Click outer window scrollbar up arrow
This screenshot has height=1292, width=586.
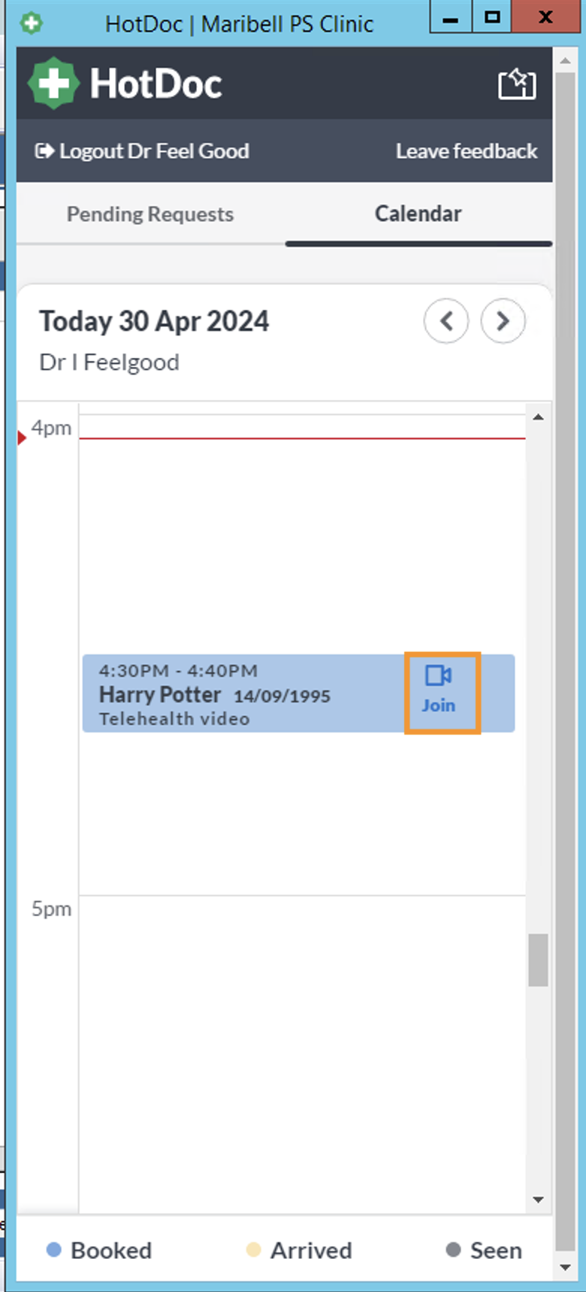point(565,60)
